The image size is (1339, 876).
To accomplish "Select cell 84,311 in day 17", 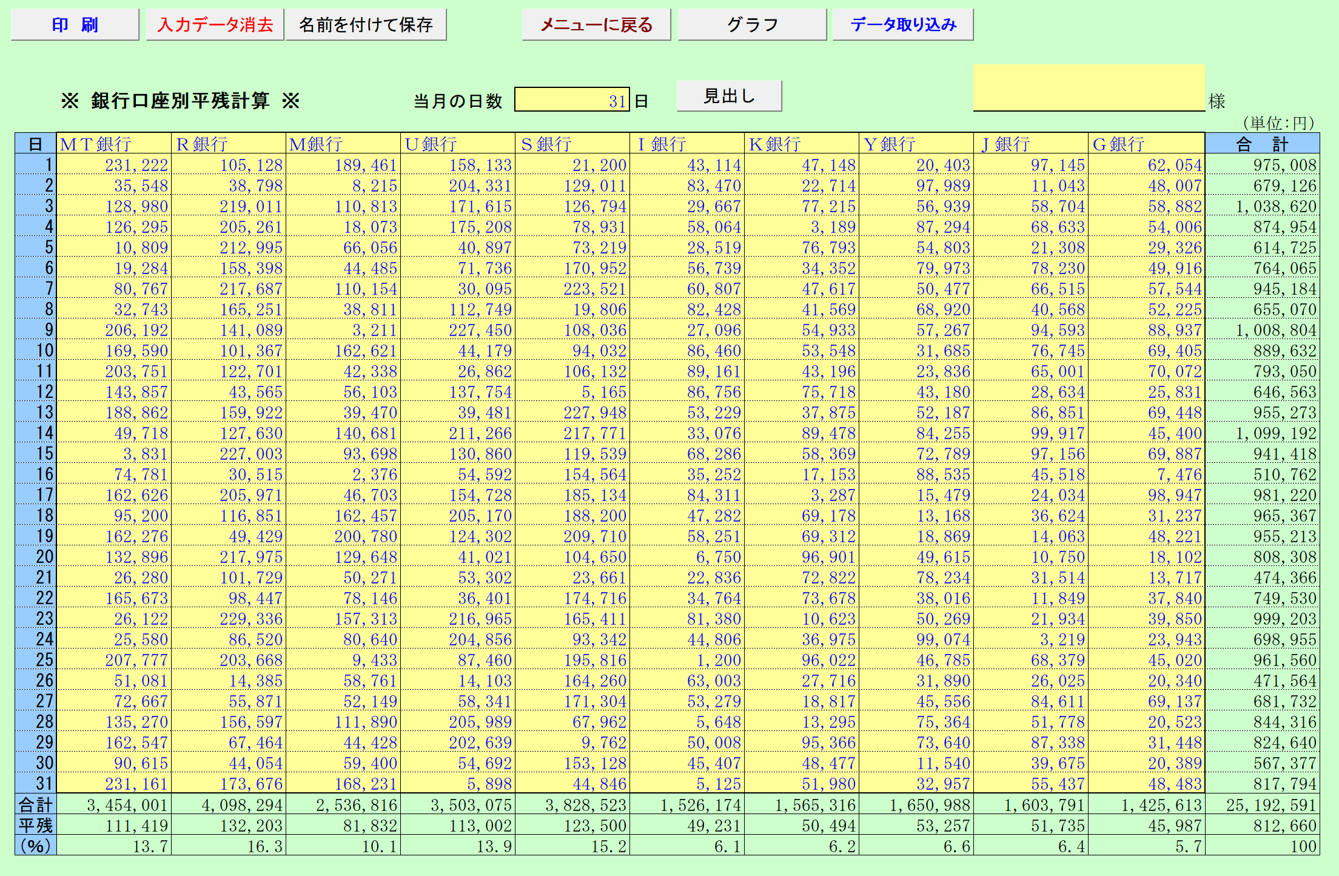I will (x=687, y=494).
